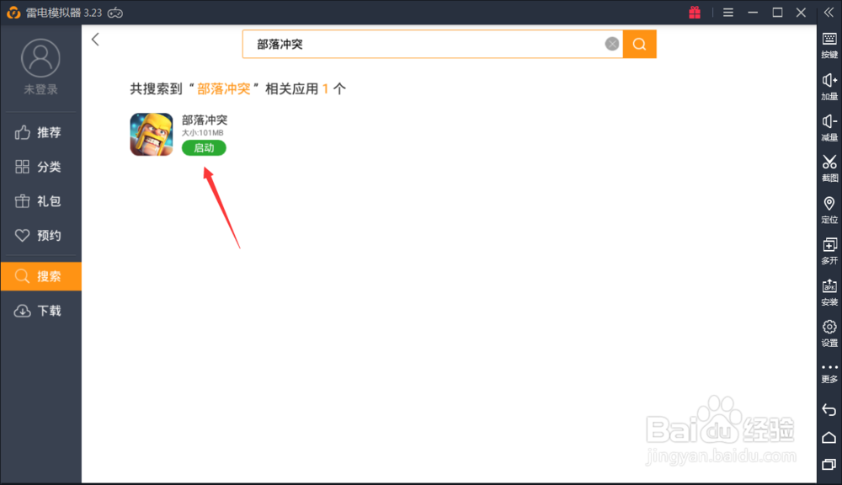The width and height of the screenshot is (842, 485).
Task: Open emulator settings (设置)
Action: 829,333
